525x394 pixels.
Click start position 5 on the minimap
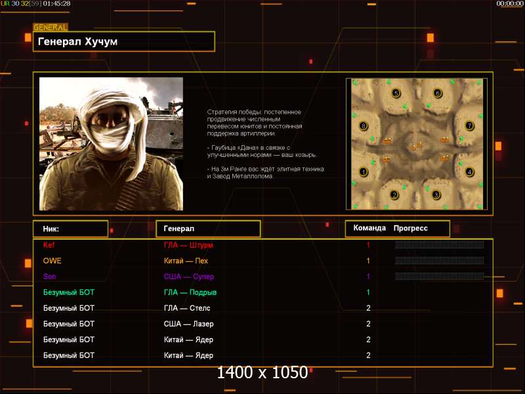tap(396, 93)
